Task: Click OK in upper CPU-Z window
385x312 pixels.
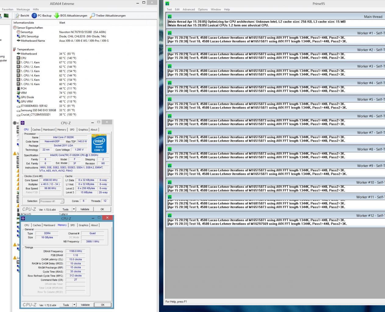Action: pos(102,209)
